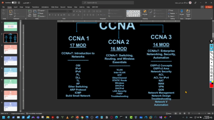This screenshot has height=120, width=214.
Task: Click the Undo arrow icon
Action: tap(4, 10)
